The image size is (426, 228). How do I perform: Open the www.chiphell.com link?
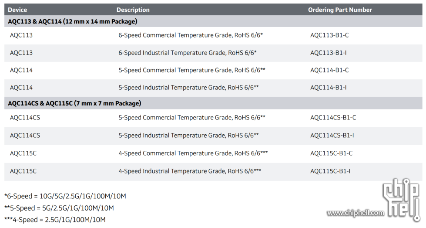356,213
